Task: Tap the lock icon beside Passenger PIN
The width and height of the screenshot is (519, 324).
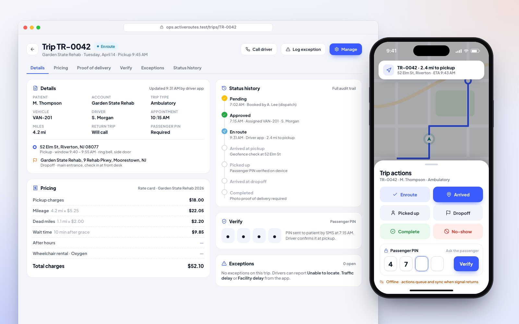Action: (x=386, y=250)
